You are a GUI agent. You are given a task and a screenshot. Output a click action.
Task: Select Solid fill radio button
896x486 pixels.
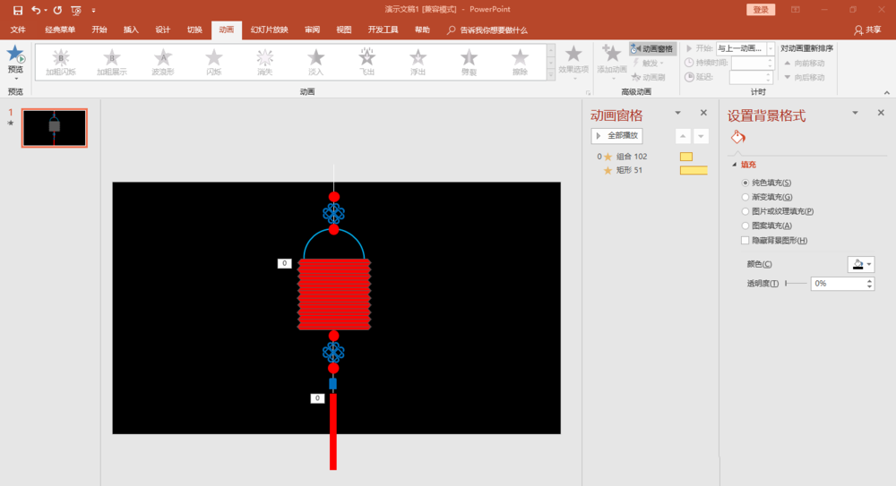745,183
